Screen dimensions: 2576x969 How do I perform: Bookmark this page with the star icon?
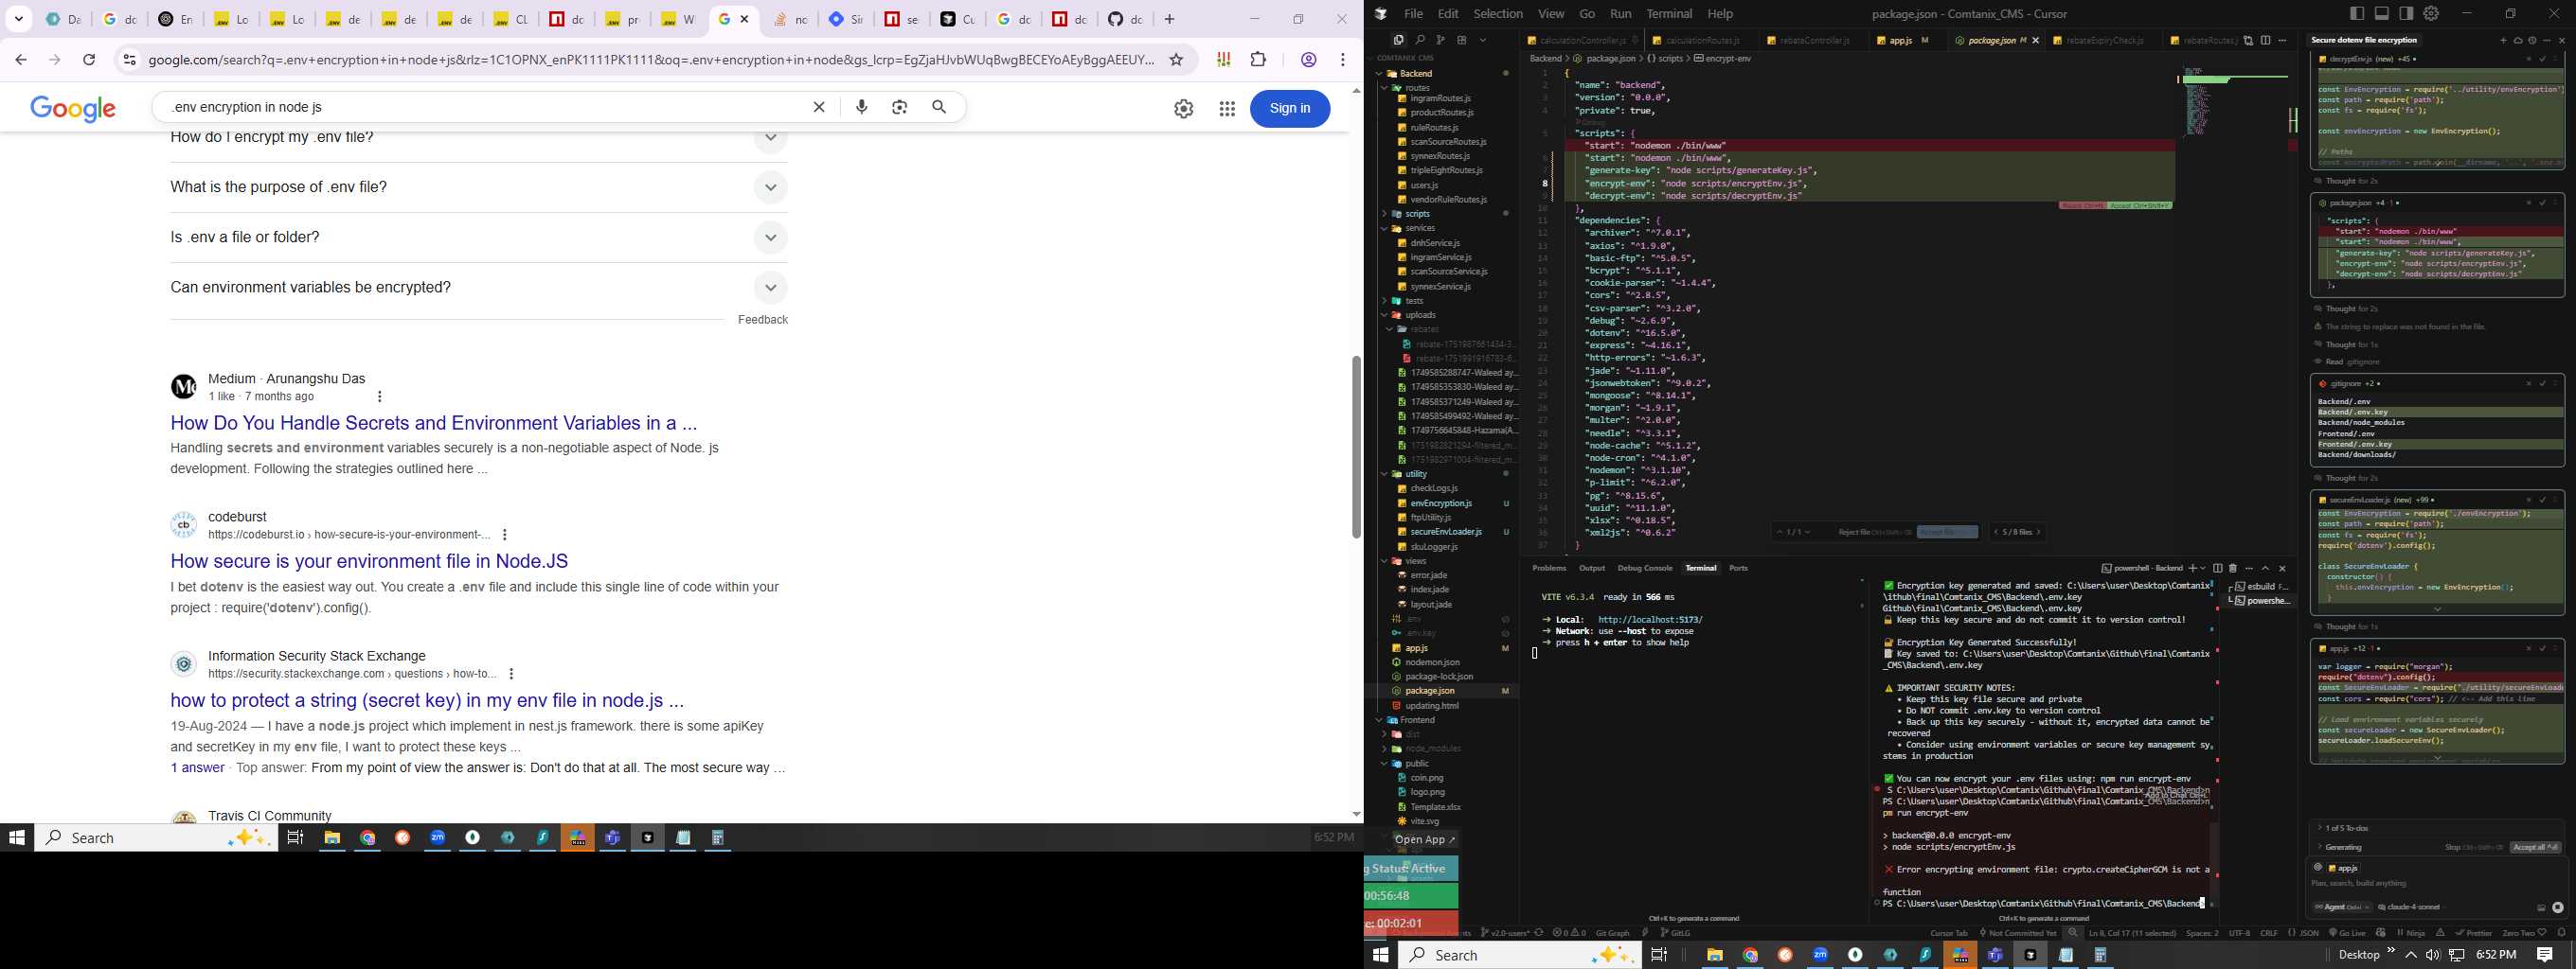pyautogui.click(x=1176, y=60)
